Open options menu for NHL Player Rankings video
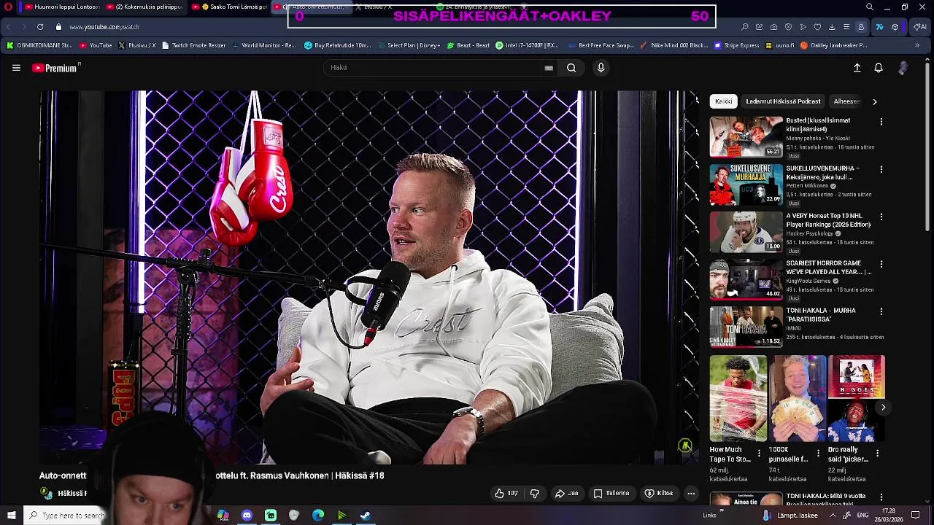Screen dimensions: 934x525 tap(881, 217)
